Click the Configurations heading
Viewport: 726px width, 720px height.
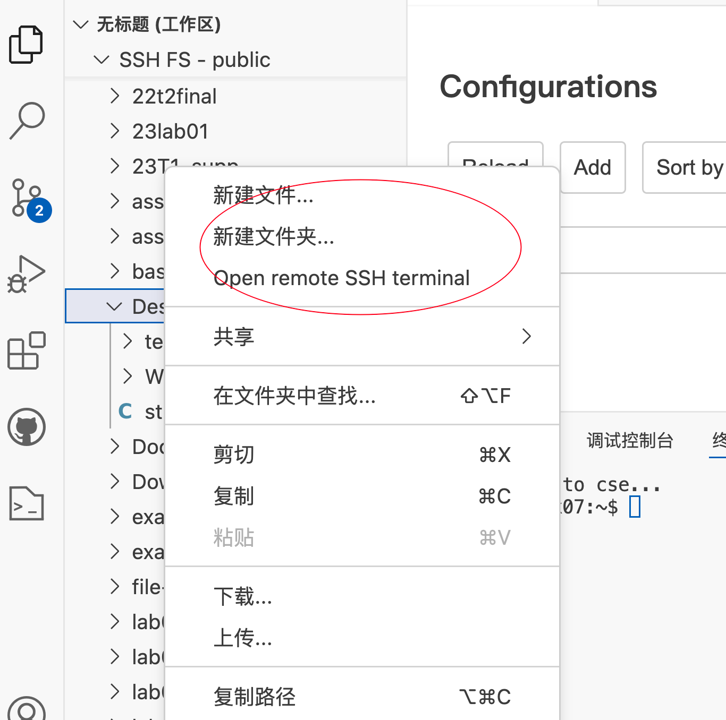coord(548,87)
